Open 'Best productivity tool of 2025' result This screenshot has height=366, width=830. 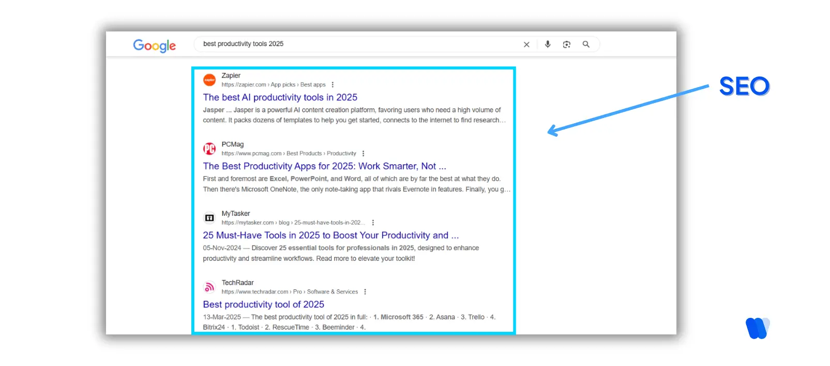pos(264,304)
